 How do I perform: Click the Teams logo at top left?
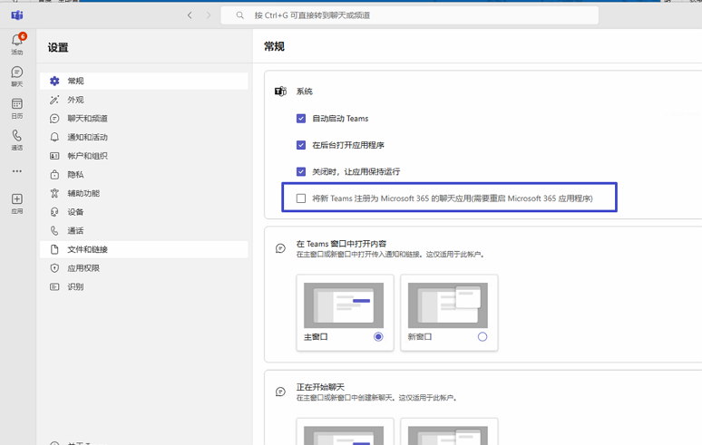(17, 15)
